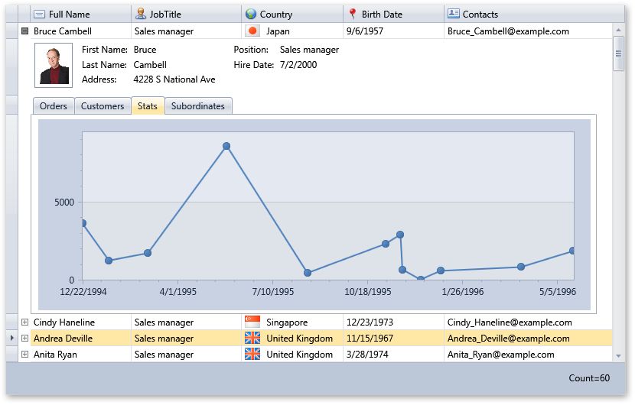
Task: Click the Country column globe icon
Action: (250, 14)
